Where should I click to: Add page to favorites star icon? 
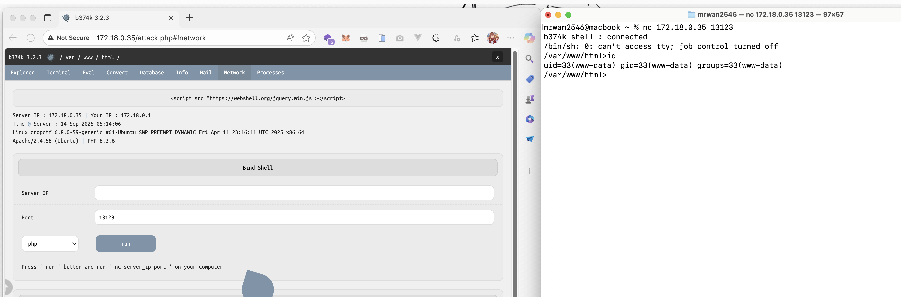tap(306, 38)
